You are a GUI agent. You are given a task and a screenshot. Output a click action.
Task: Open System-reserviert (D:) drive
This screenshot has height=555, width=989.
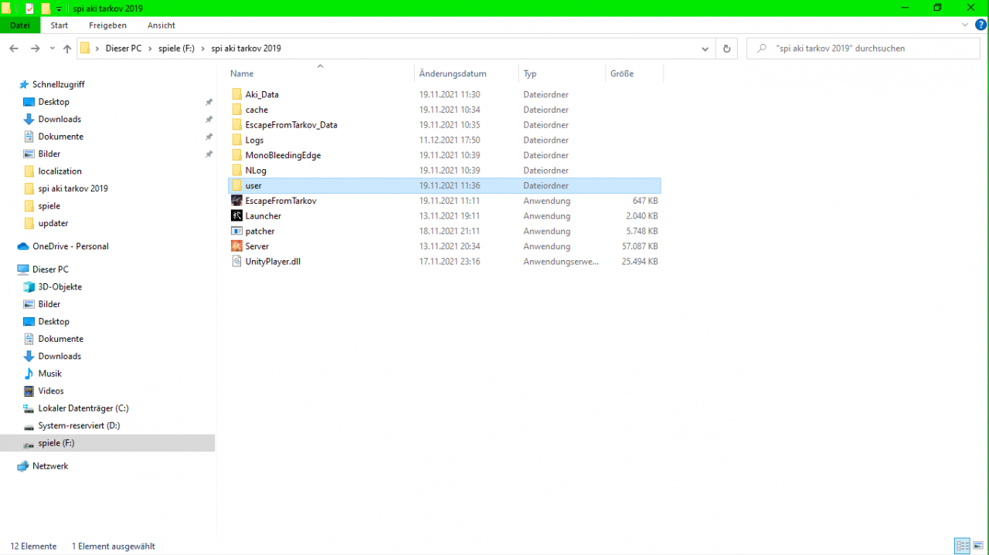(x=79, y=425)
